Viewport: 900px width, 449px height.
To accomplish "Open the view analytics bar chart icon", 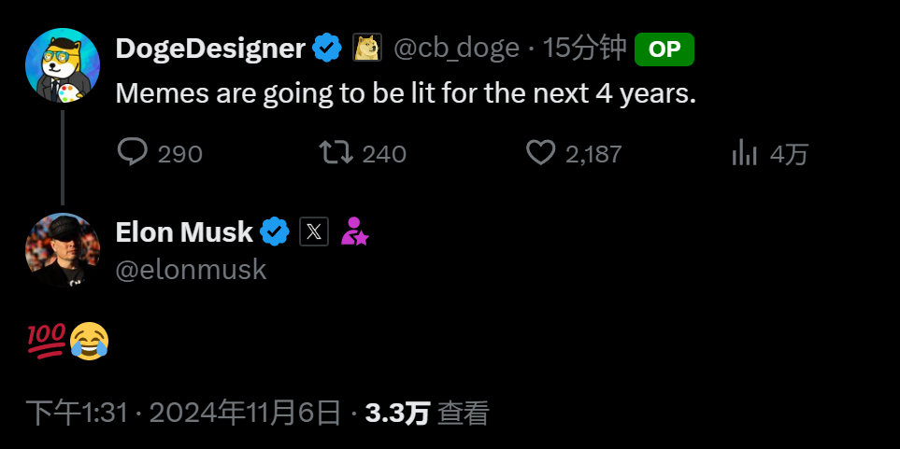I will pyautogui.click(x=744, y=152).
